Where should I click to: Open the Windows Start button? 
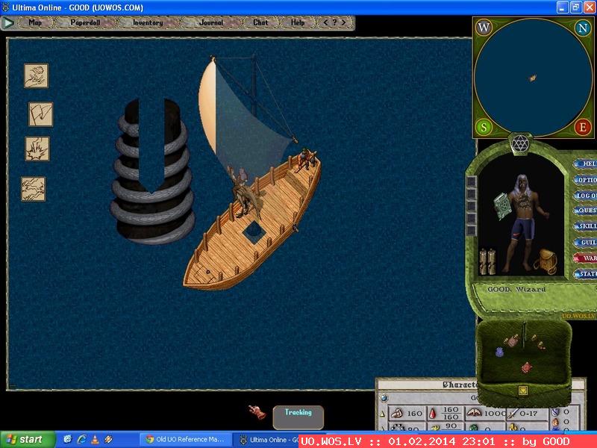click(28, 440)
